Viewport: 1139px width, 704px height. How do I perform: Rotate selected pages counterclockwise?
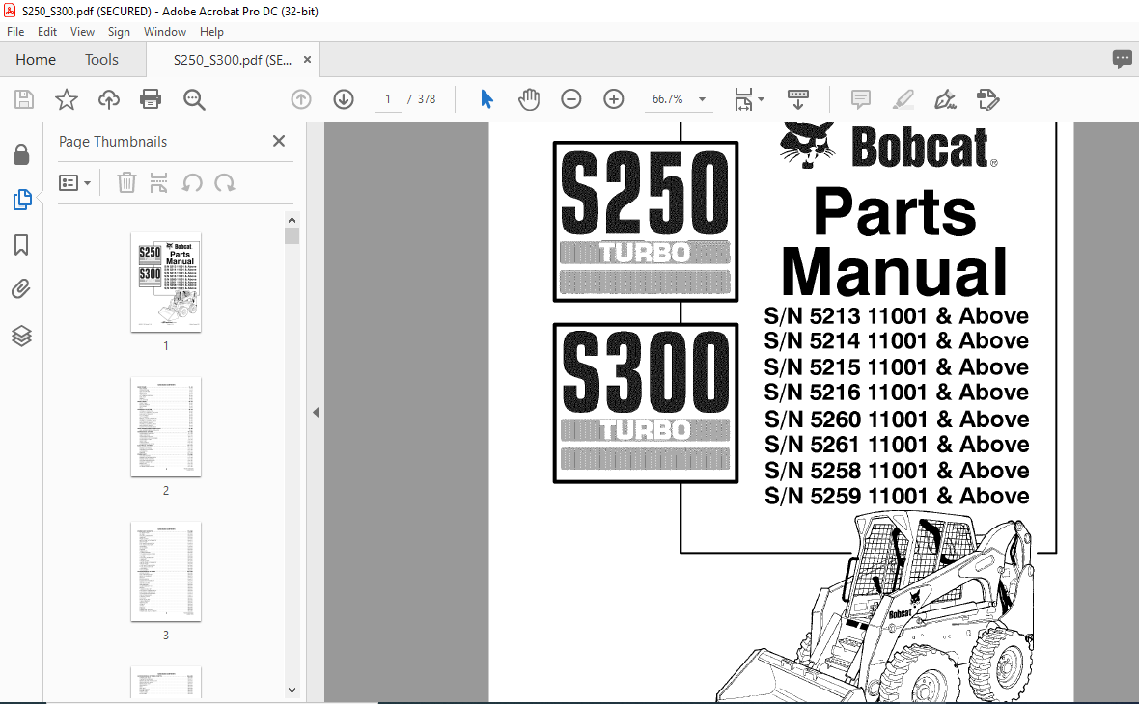(x=192, y=183)
